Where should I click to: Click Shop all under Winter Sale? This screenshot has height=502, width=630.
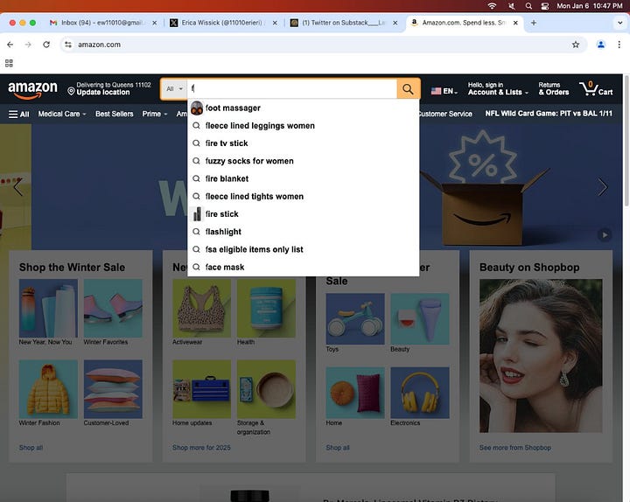[31, 448]
